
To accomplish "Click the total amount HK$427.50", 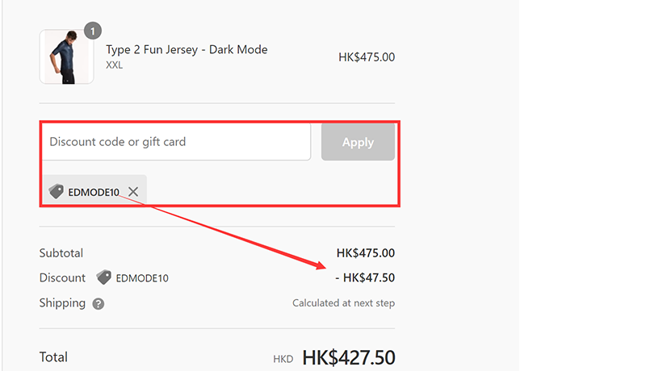I will [x=349, y=357].
